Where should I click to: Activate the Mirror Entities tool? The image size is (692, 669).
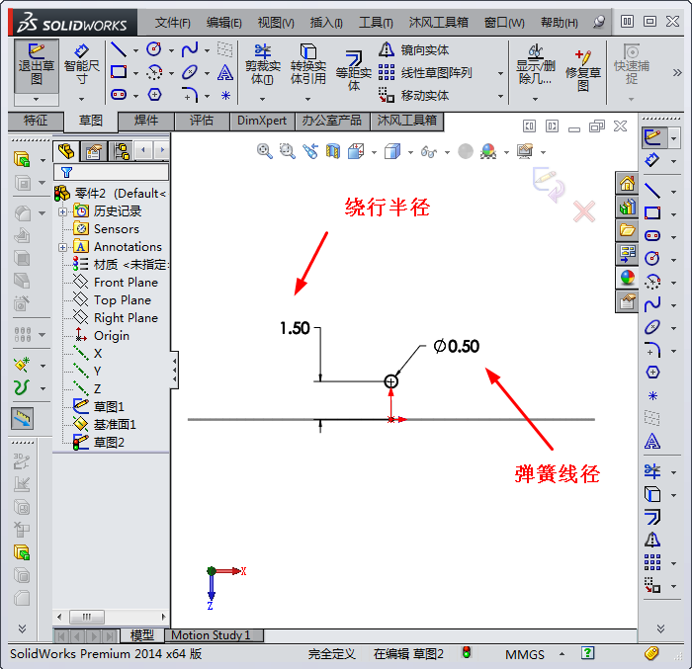point(414,50)
